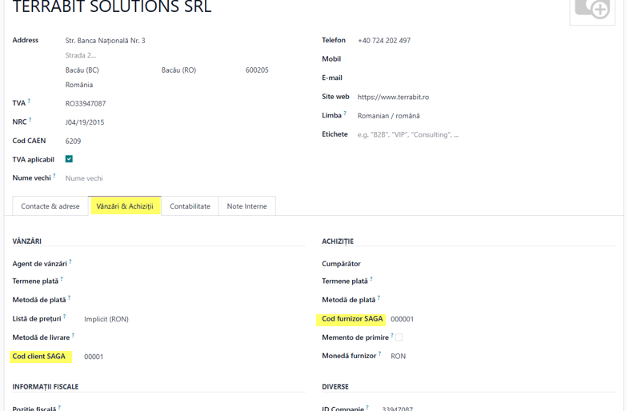Viewport: 633px width, 415px height.
Task: Click the help icon beside Listă de prețuri
Action: pos(65,317)
